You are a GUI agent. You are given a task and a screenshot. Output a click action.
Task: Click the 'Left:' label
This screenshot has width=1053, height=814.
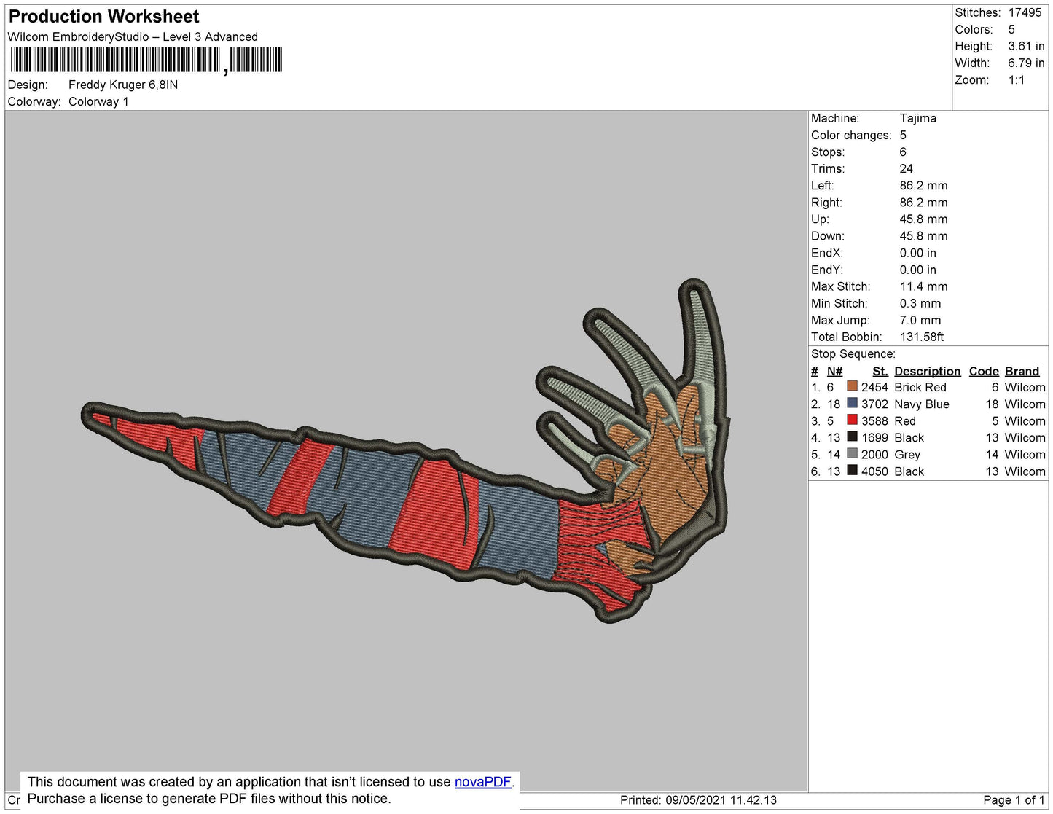[822, 185]
